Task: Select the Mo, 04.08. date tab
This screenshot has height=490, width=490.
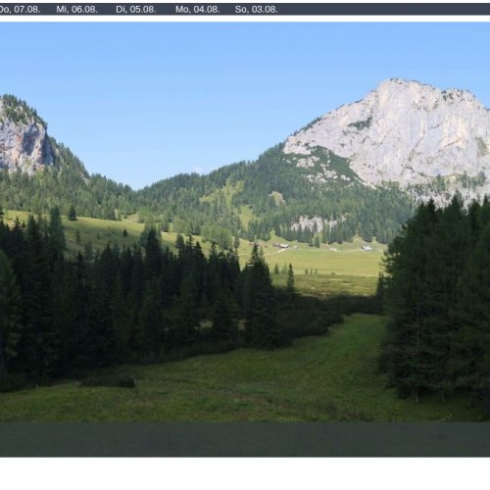Action: 197,10
